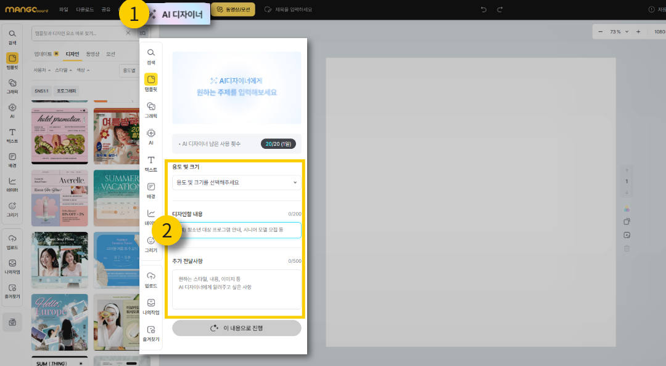The width and height of the screenshot is (666, 366).
Task: Open My Work (나의작업) in the white panel's sidebar
Action: coord(150,306)
